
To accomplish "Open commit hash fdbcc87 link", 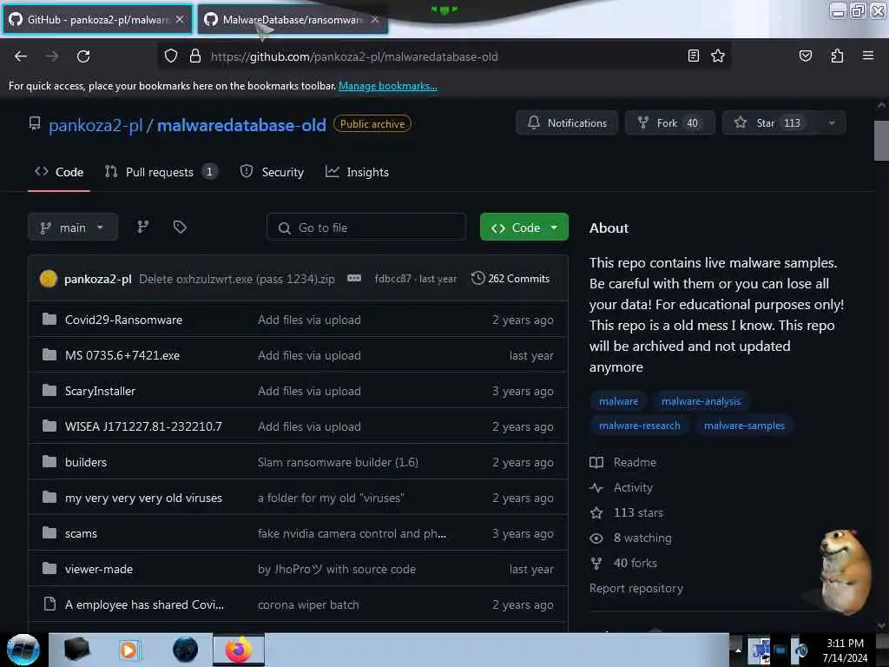I will [x=392, y=279].
